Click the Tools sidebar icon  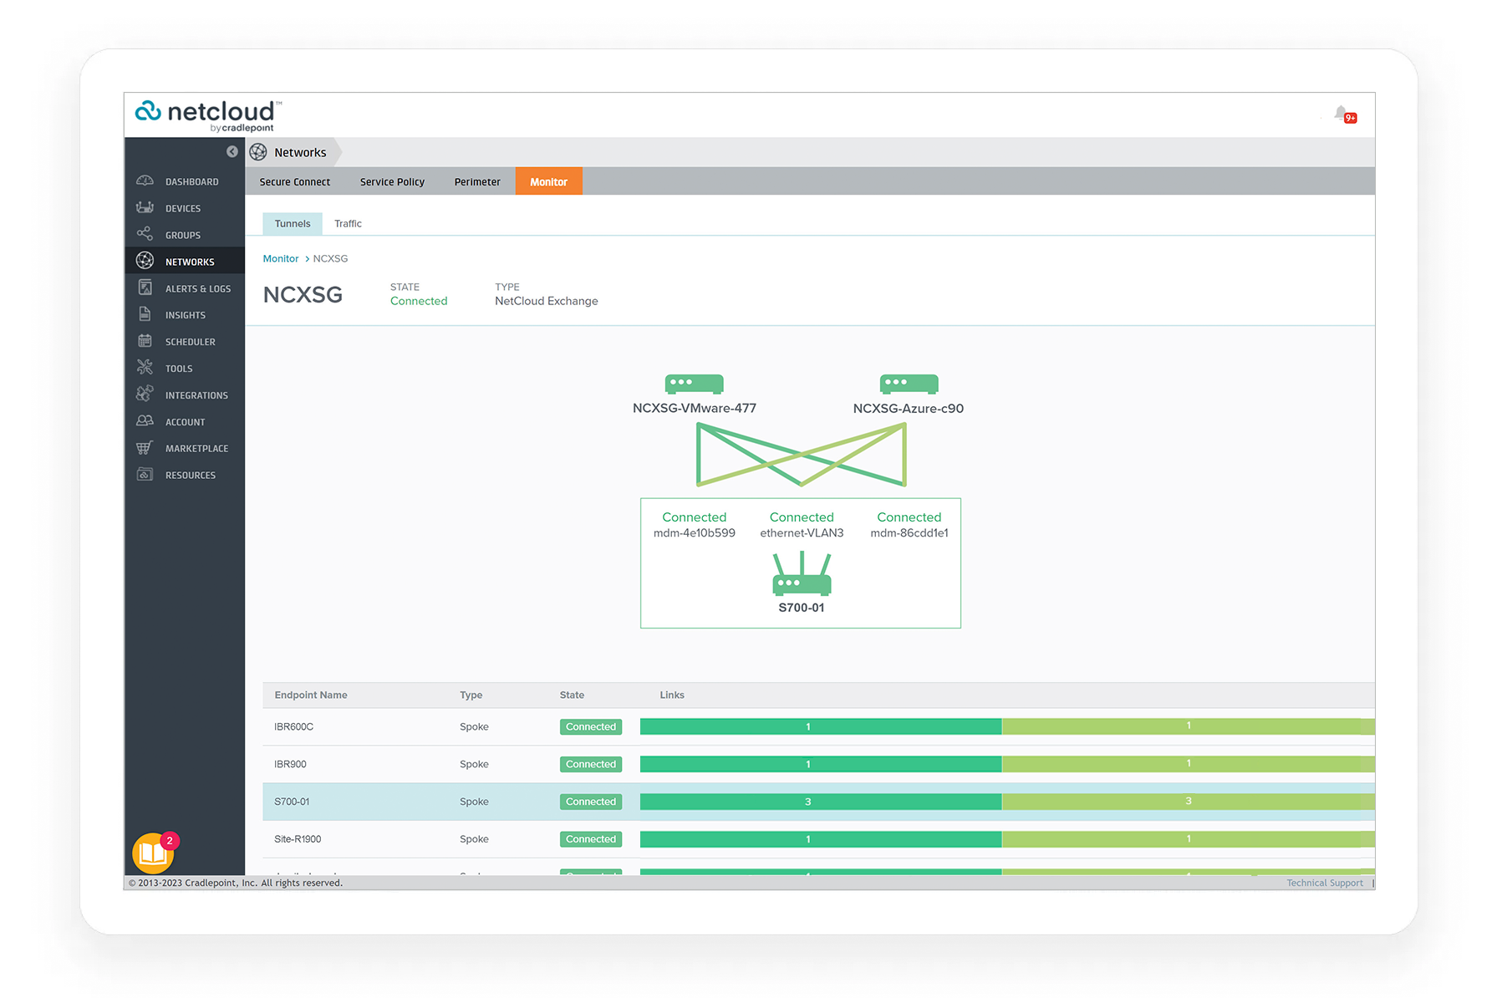point(145,368)
